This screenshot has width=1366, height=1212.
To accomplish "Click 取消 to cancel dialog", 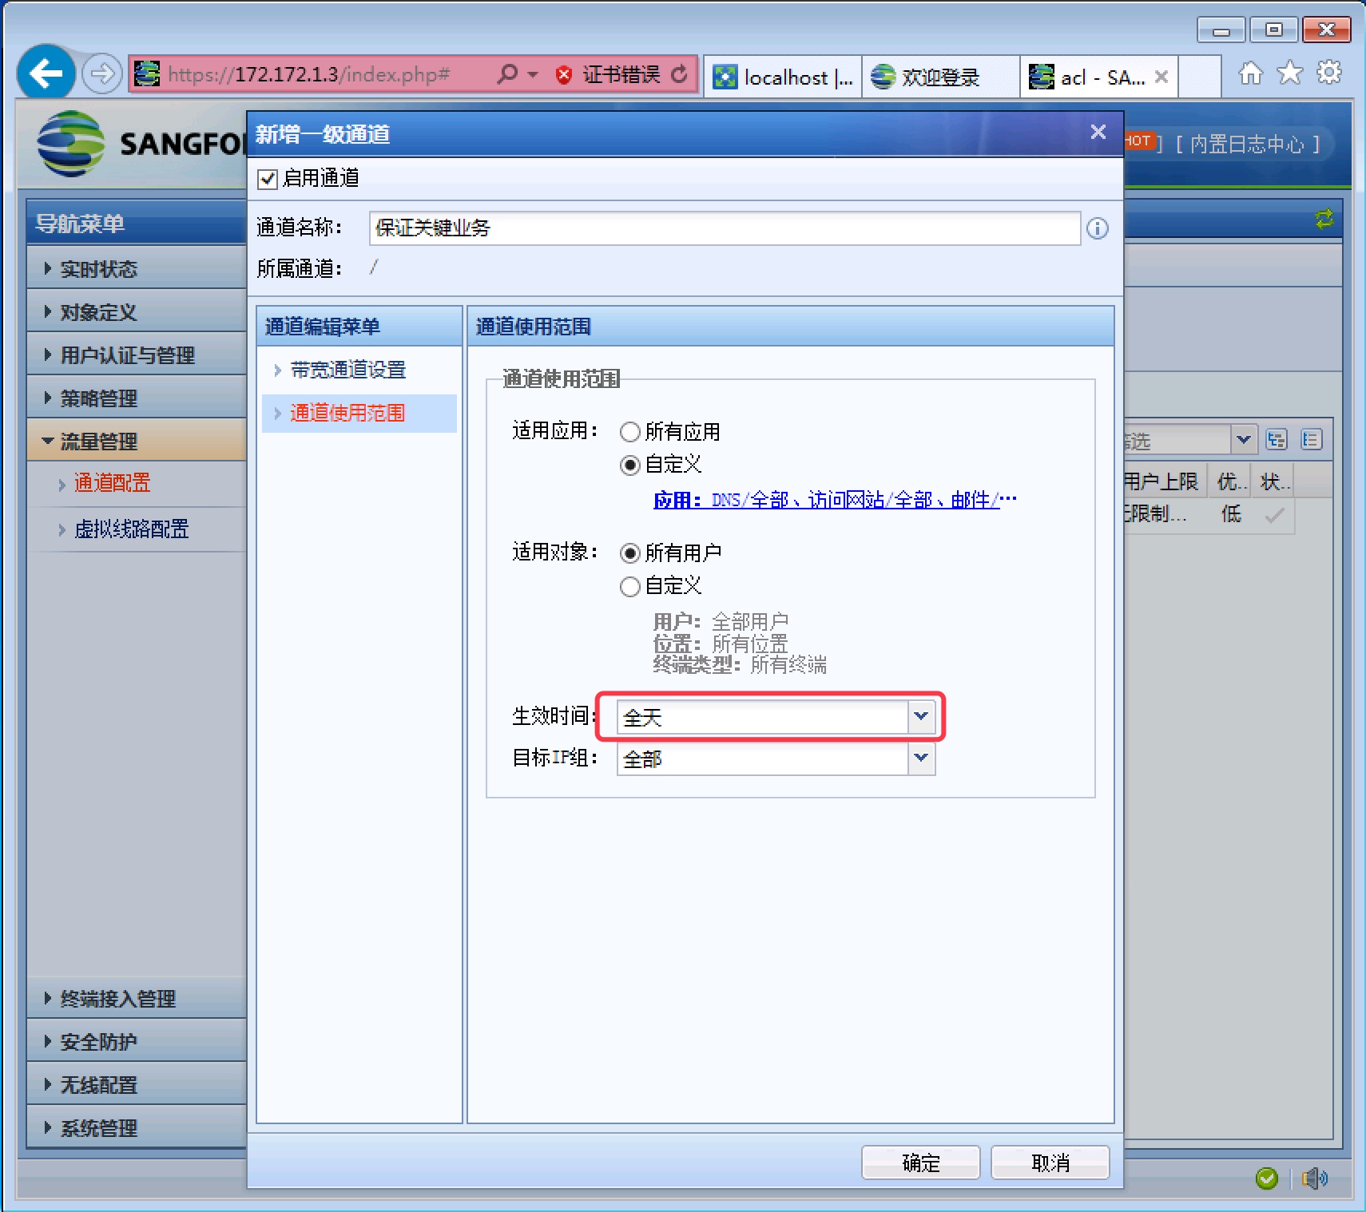I will [1050, 1162].
